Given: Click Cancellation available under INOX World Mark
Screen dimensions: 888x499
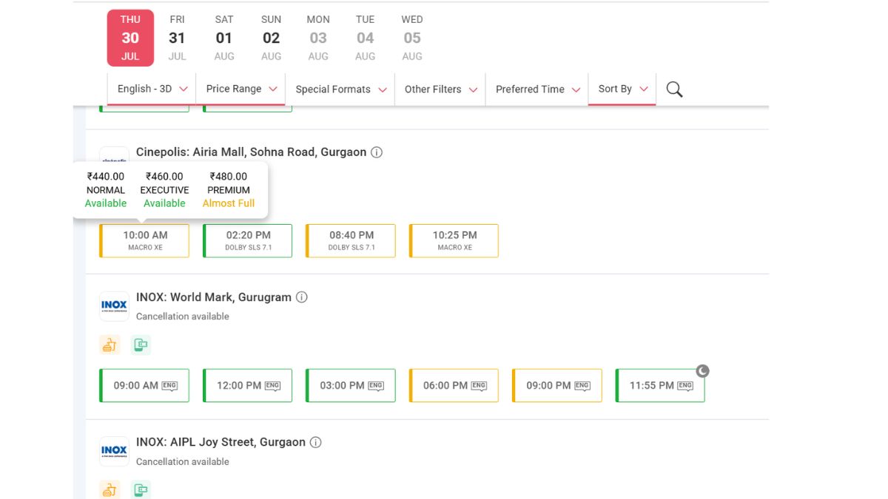Looking at the screenshot, I should click(183, 316).
